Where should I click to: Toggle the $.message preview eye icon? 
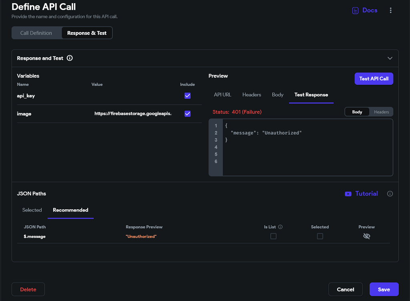(366, 236)
